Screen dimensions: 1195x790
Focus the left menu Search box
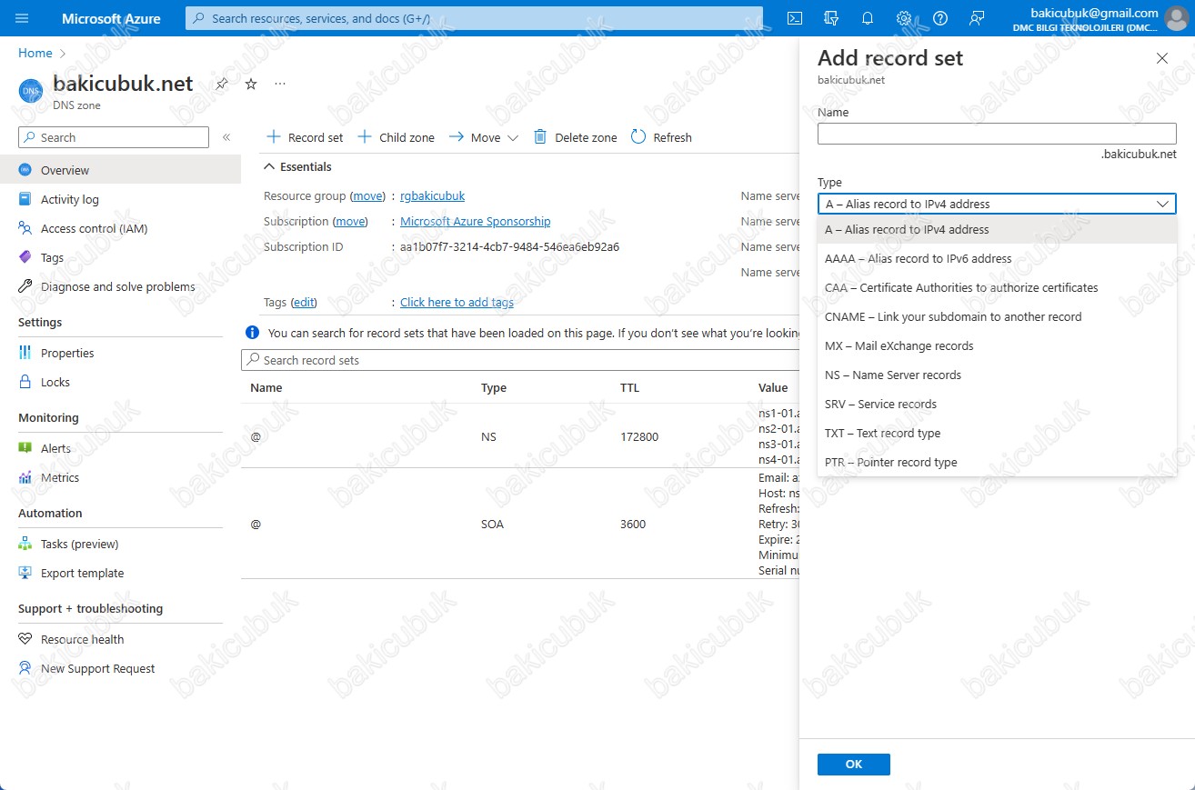point(114,137)
